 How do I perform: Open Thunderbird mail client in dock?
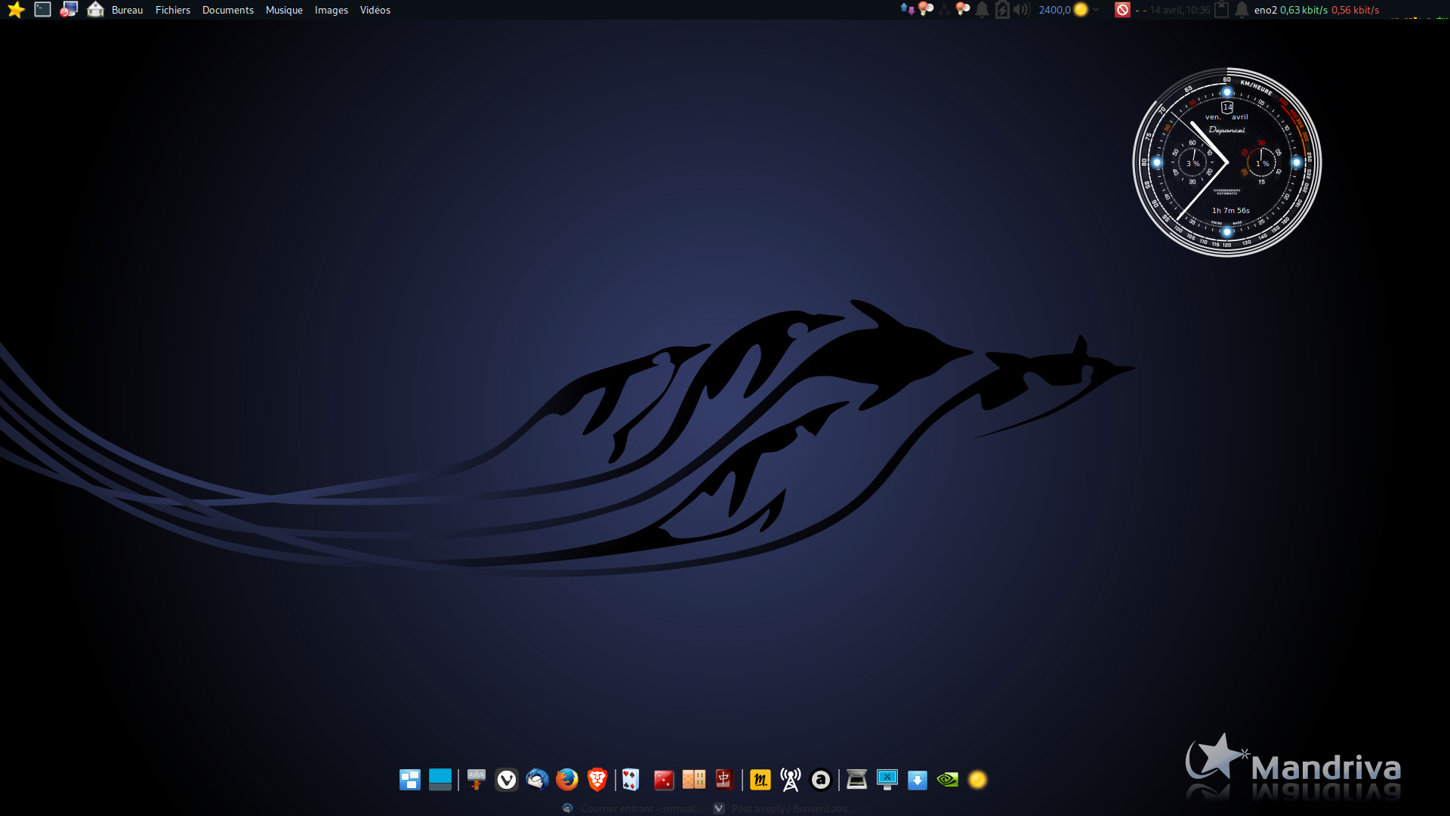pyautogui.click(x=537, y=780)
